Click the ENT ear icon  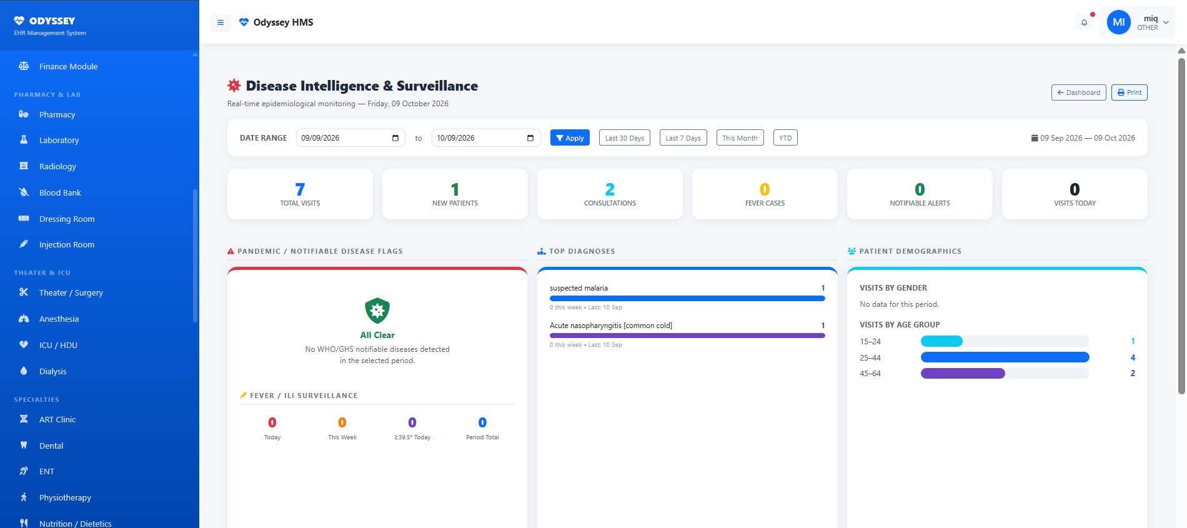(24, 471)
